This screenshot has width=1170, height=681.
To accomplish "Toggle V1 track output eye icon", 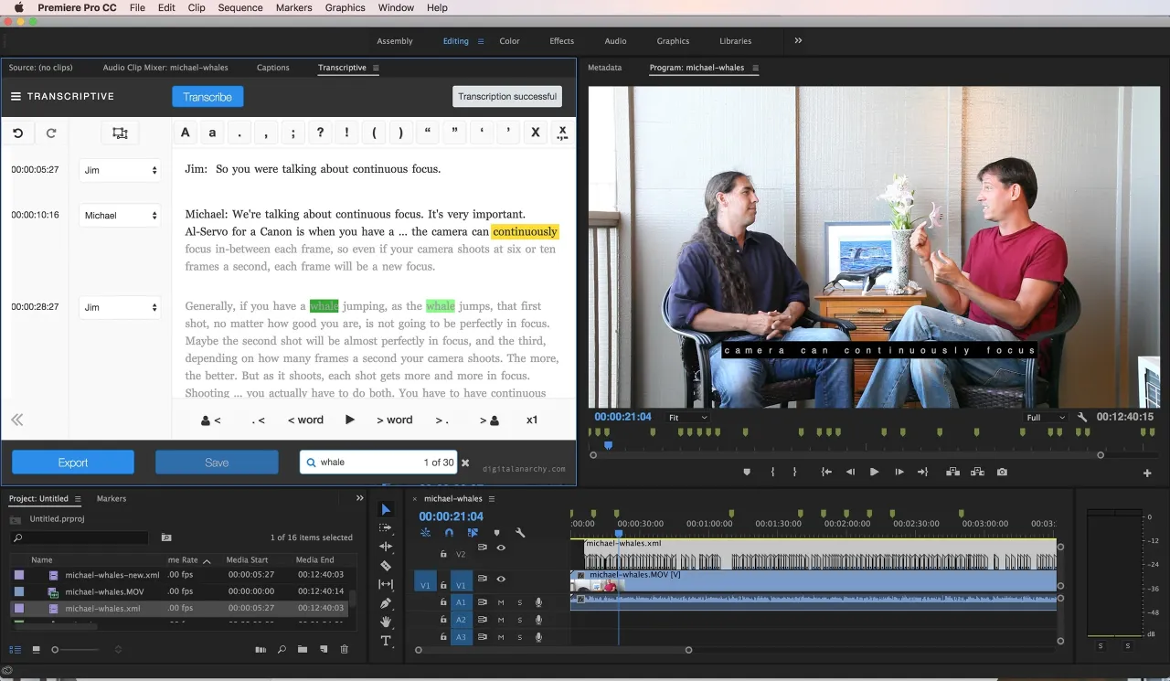I will [501, 579].
